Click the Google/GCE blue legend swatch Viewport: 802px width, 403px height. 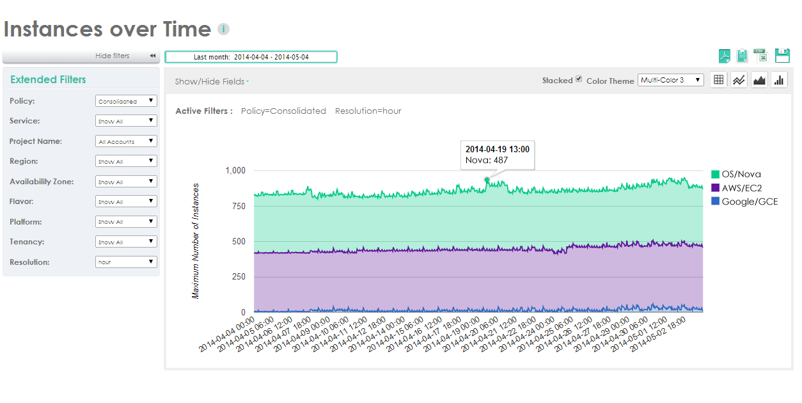(x=716, y=201)
